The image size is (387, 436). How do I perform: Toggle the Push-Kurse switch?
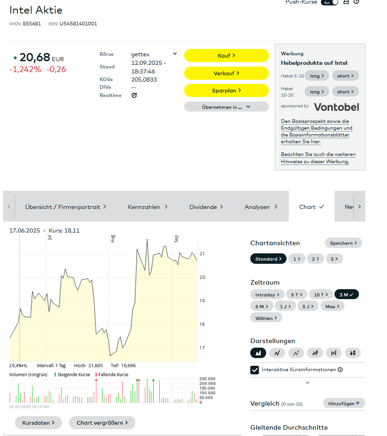click(x=330, y=2)
